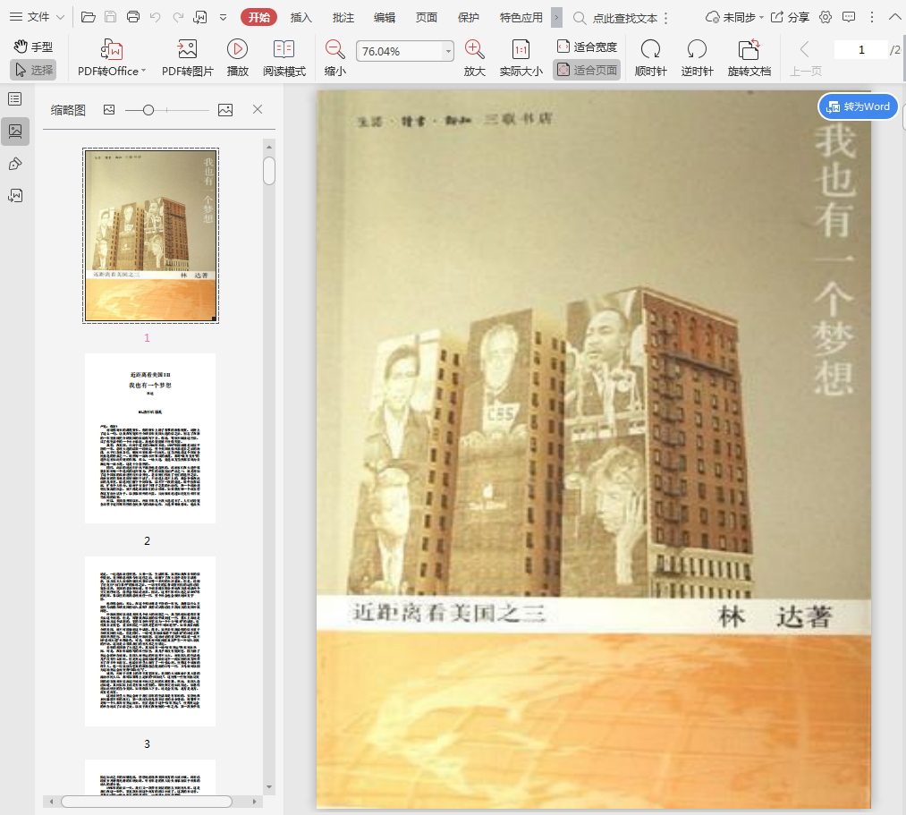Click thumbnail horizontal scrollbar right arrow
This screenshot has height=815, width=906.
click(254, 802)
